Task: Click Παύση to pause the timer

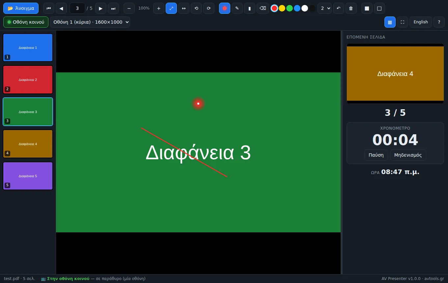Action: 376,155
